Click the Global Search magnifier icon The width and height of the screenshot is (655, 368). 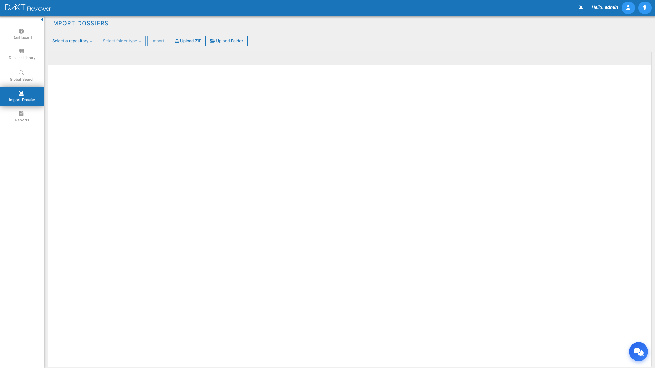pos(21,73)
